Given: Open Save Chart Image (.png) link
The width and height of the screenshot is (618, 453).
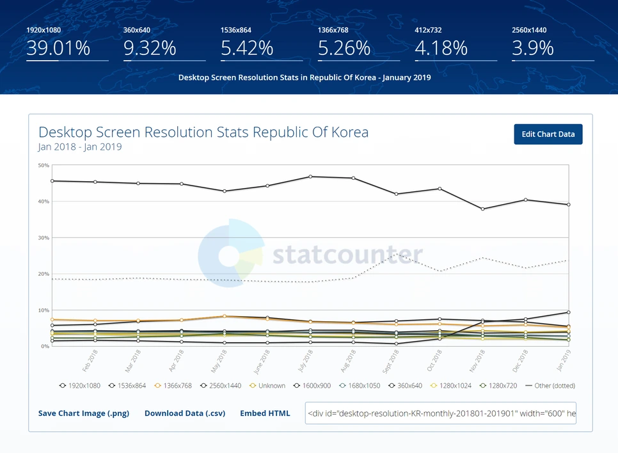Looking at the screenshot, I should tap(84, 413).
